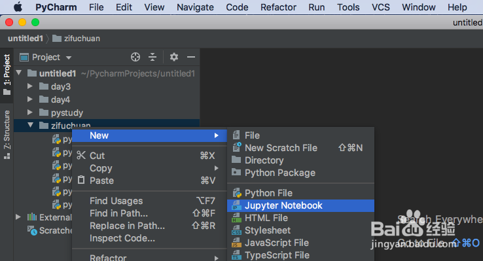The image size is (483, 261).
Task: Open the Project view dropdown arrow
Action: coord(69,58)
